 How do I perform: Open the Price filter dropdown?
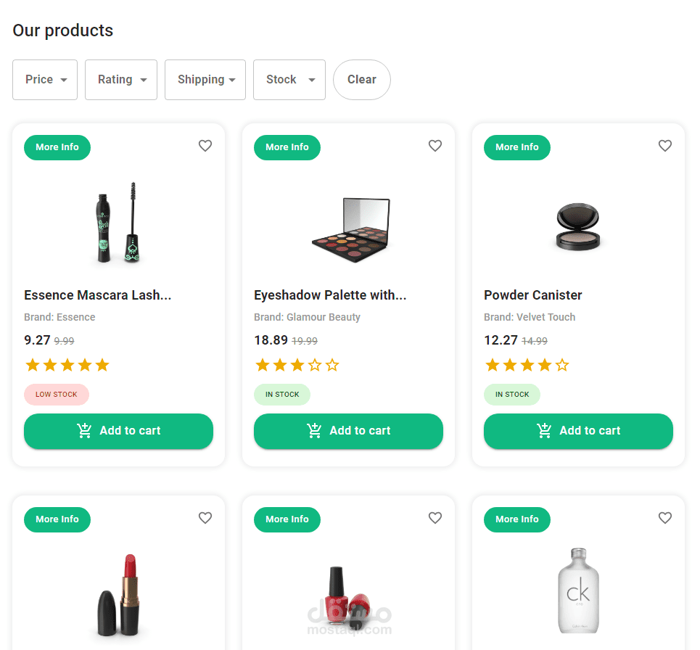[x=45, y=80]
